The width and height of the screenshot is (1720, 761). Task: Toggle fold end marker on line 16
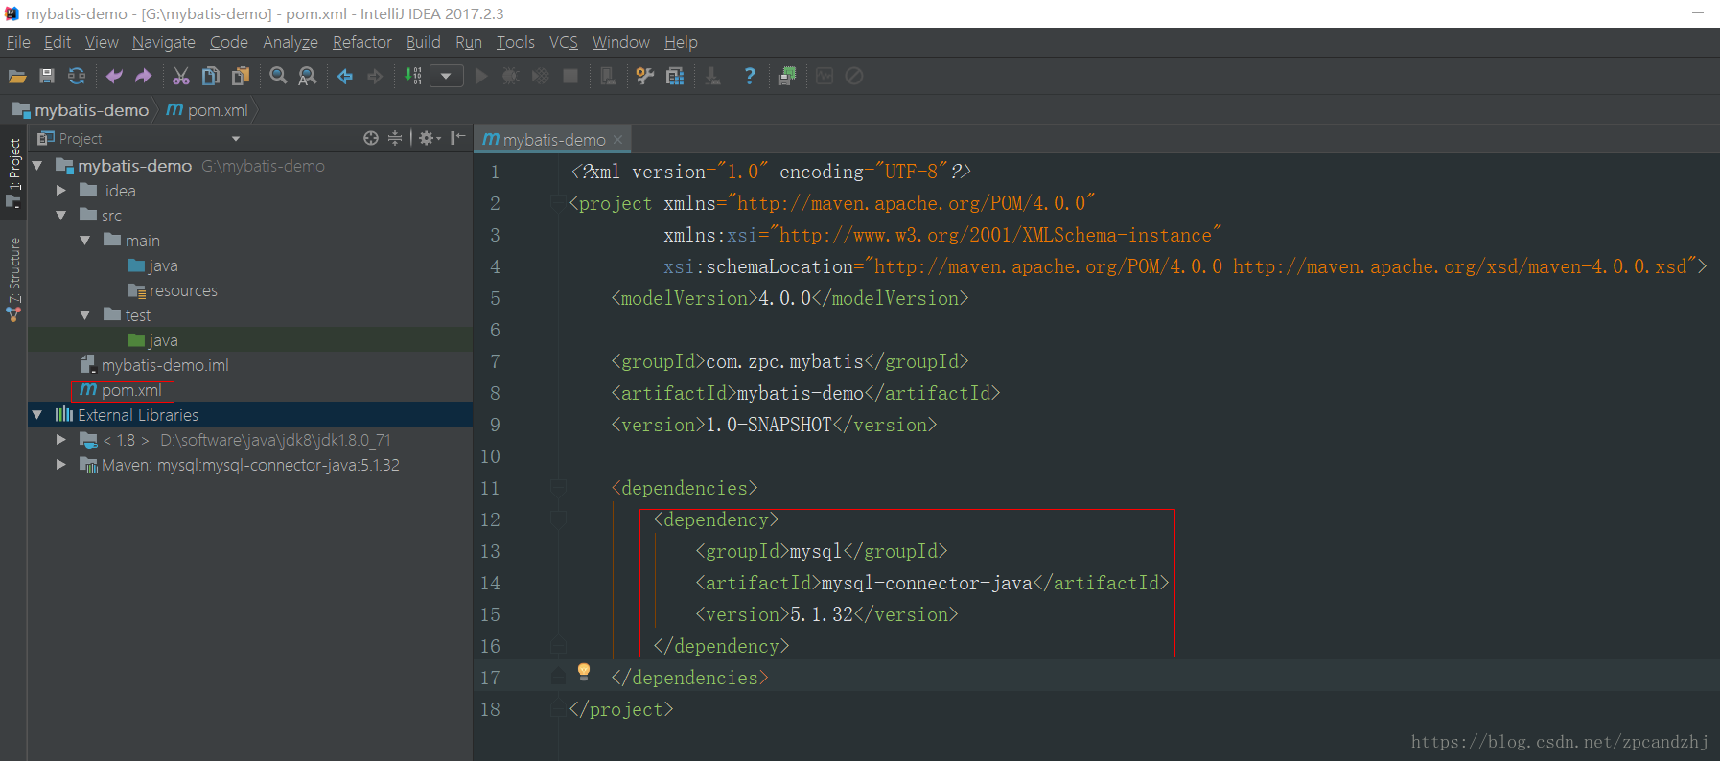click(x=558, y=646)
